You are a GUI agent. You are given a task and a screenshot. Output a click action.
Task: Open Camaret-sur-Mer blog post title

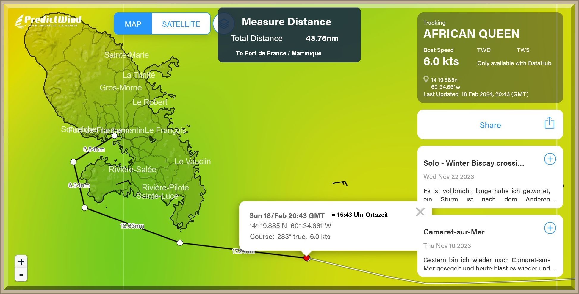[x=454, y=232]
